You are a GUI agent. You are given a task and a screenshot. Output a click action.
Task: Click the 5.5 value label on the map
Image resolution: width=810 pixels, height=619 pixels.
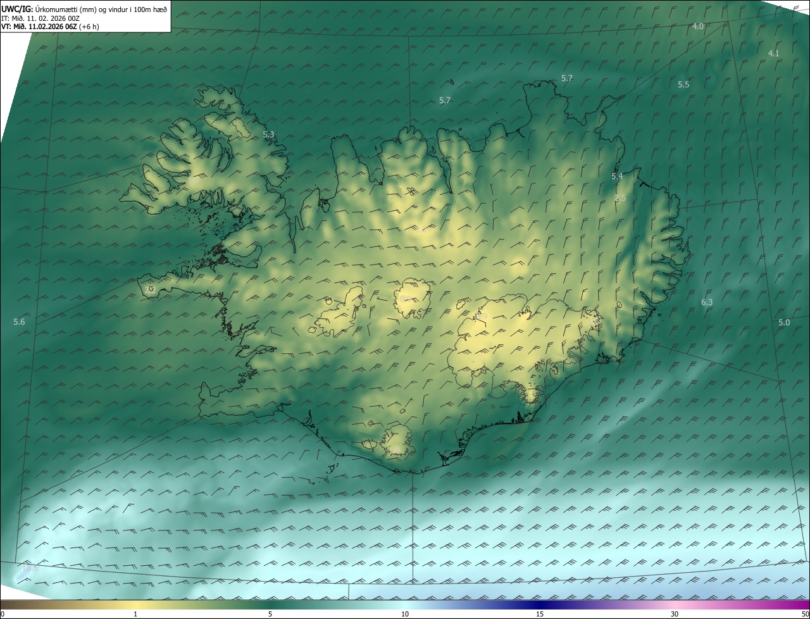(683, 84)
